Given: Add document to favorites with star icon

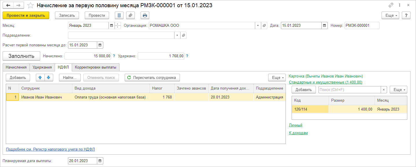Looking at the screenshot, I should 30,5.
